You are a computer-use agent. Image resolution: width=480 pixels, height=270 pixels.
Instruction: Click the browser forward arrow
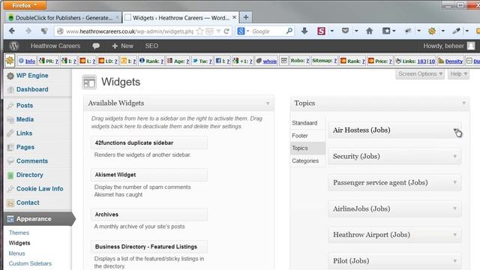(28, 31)
